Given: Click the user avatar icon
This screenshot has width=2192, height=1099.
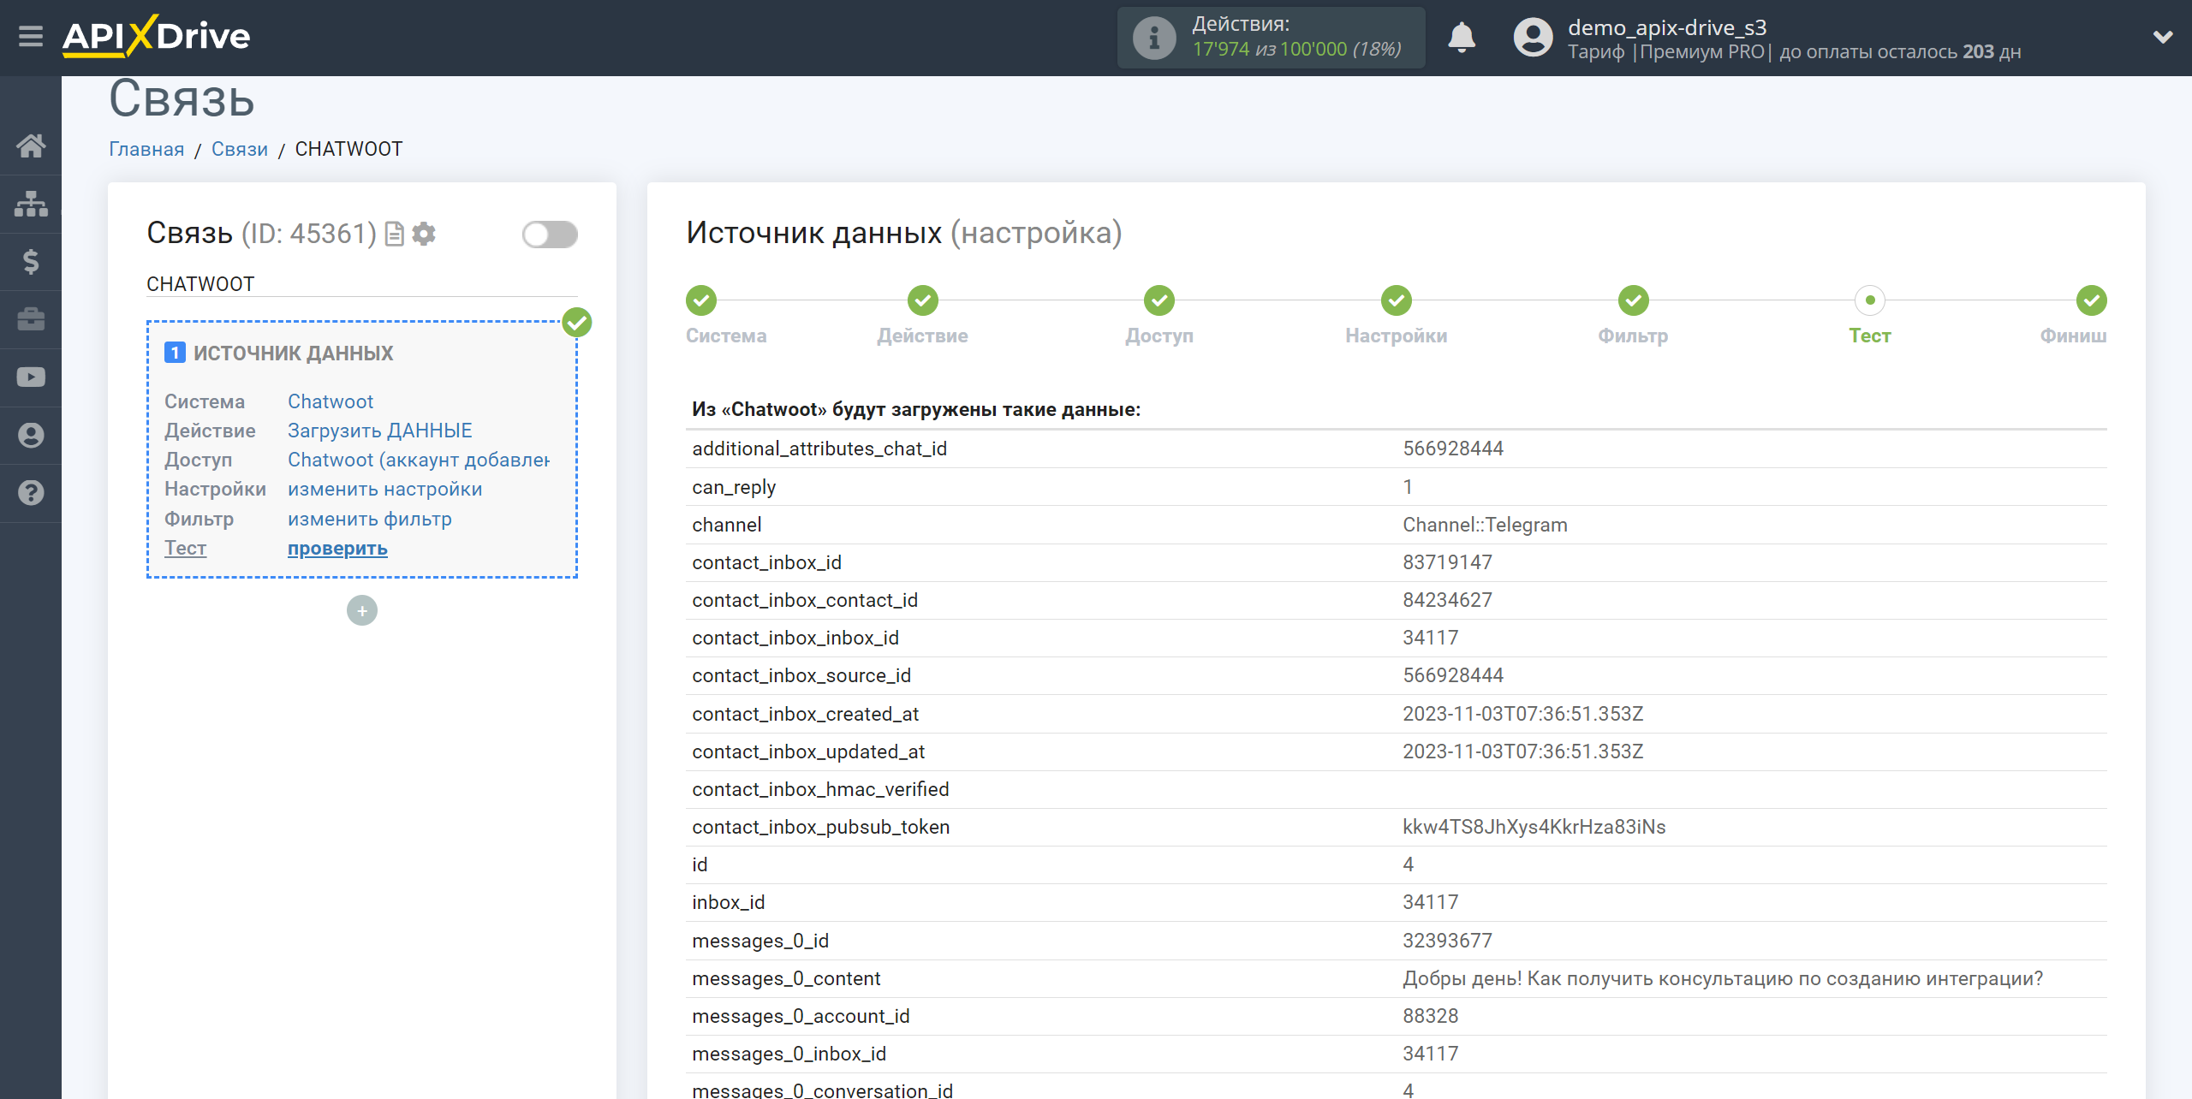Looking at the screenshot, I should tap(1533, 38).
